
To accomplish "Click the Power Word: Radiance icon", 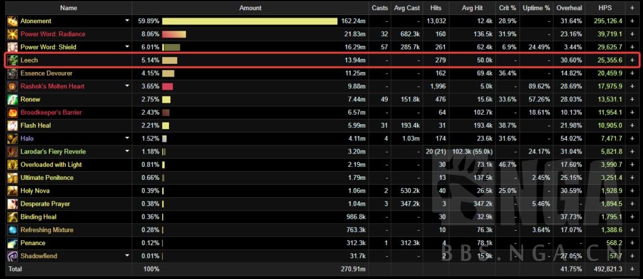I will pyautogui.click(x=13, y=34).
